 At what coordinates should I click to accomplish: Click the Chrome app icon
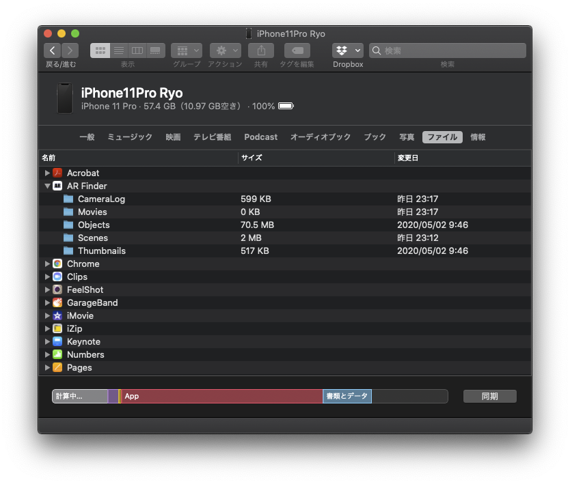pos(57,264)
